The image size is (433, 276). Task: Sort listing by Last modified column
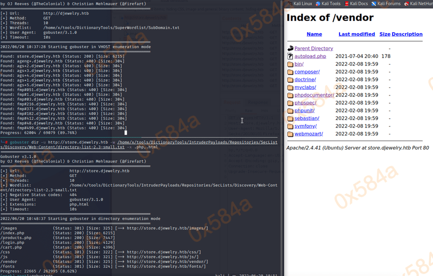[357, 34]
